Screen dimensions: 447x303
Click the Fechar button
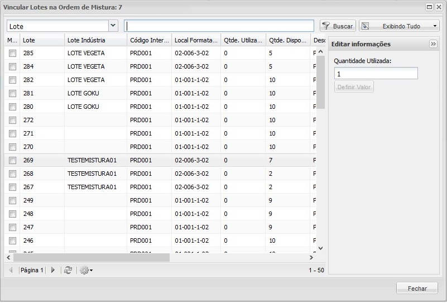417,288
